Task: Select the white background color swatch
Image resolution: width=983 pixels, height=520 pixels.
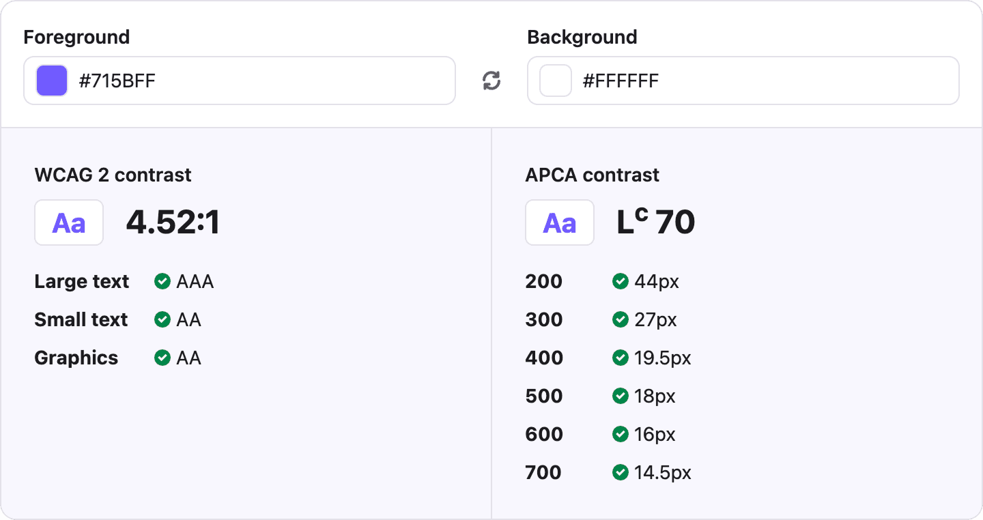Action: (x=554, y=80)
